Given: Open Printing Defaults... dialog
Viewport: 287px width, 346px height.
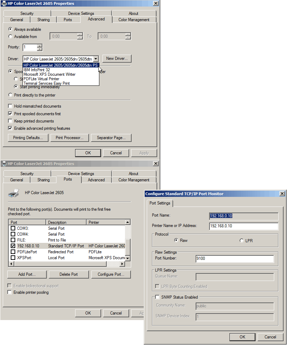Looking at the screenshot, I should [x=28, y=138].
